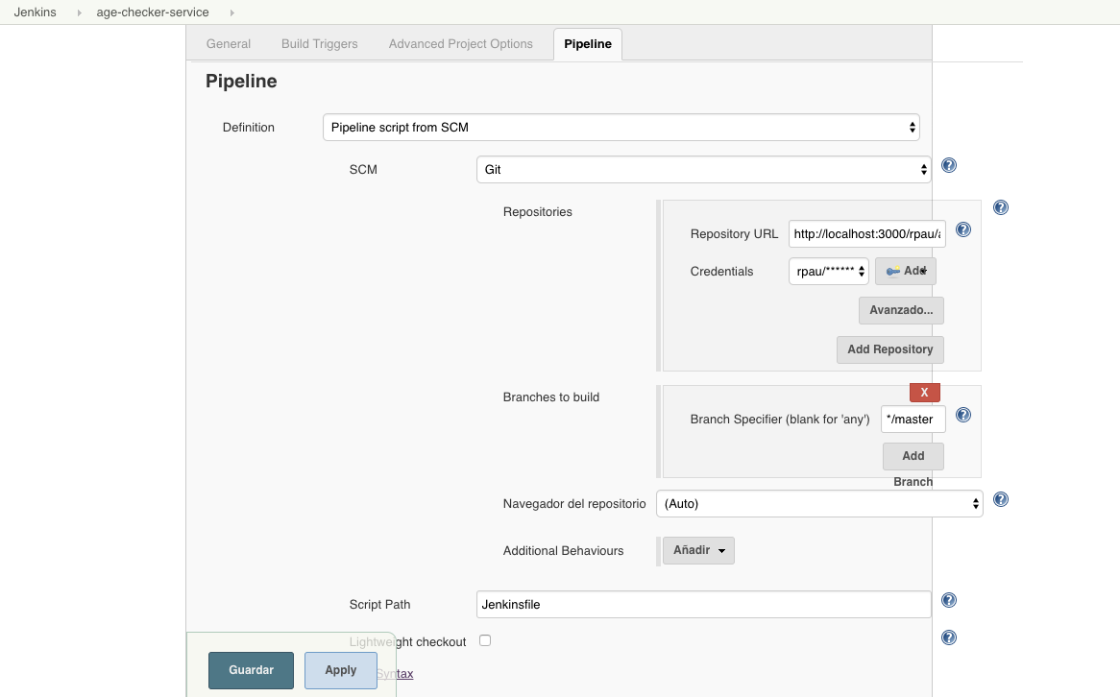The width and height of the screenshot is (1120, 697).
Task: Focus the Repository URL input field
Action: tap(867, 234)
